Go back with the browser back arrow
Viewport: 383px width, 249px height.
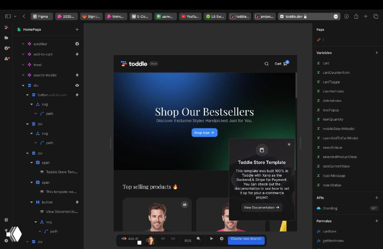pyautogui.click(x=24, y=16)
